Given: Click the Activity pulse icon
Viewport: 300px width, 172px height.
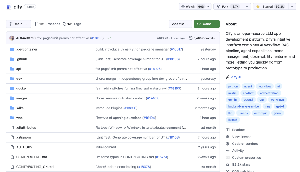Looking at the screenshot, I should (x=227, y=151).
